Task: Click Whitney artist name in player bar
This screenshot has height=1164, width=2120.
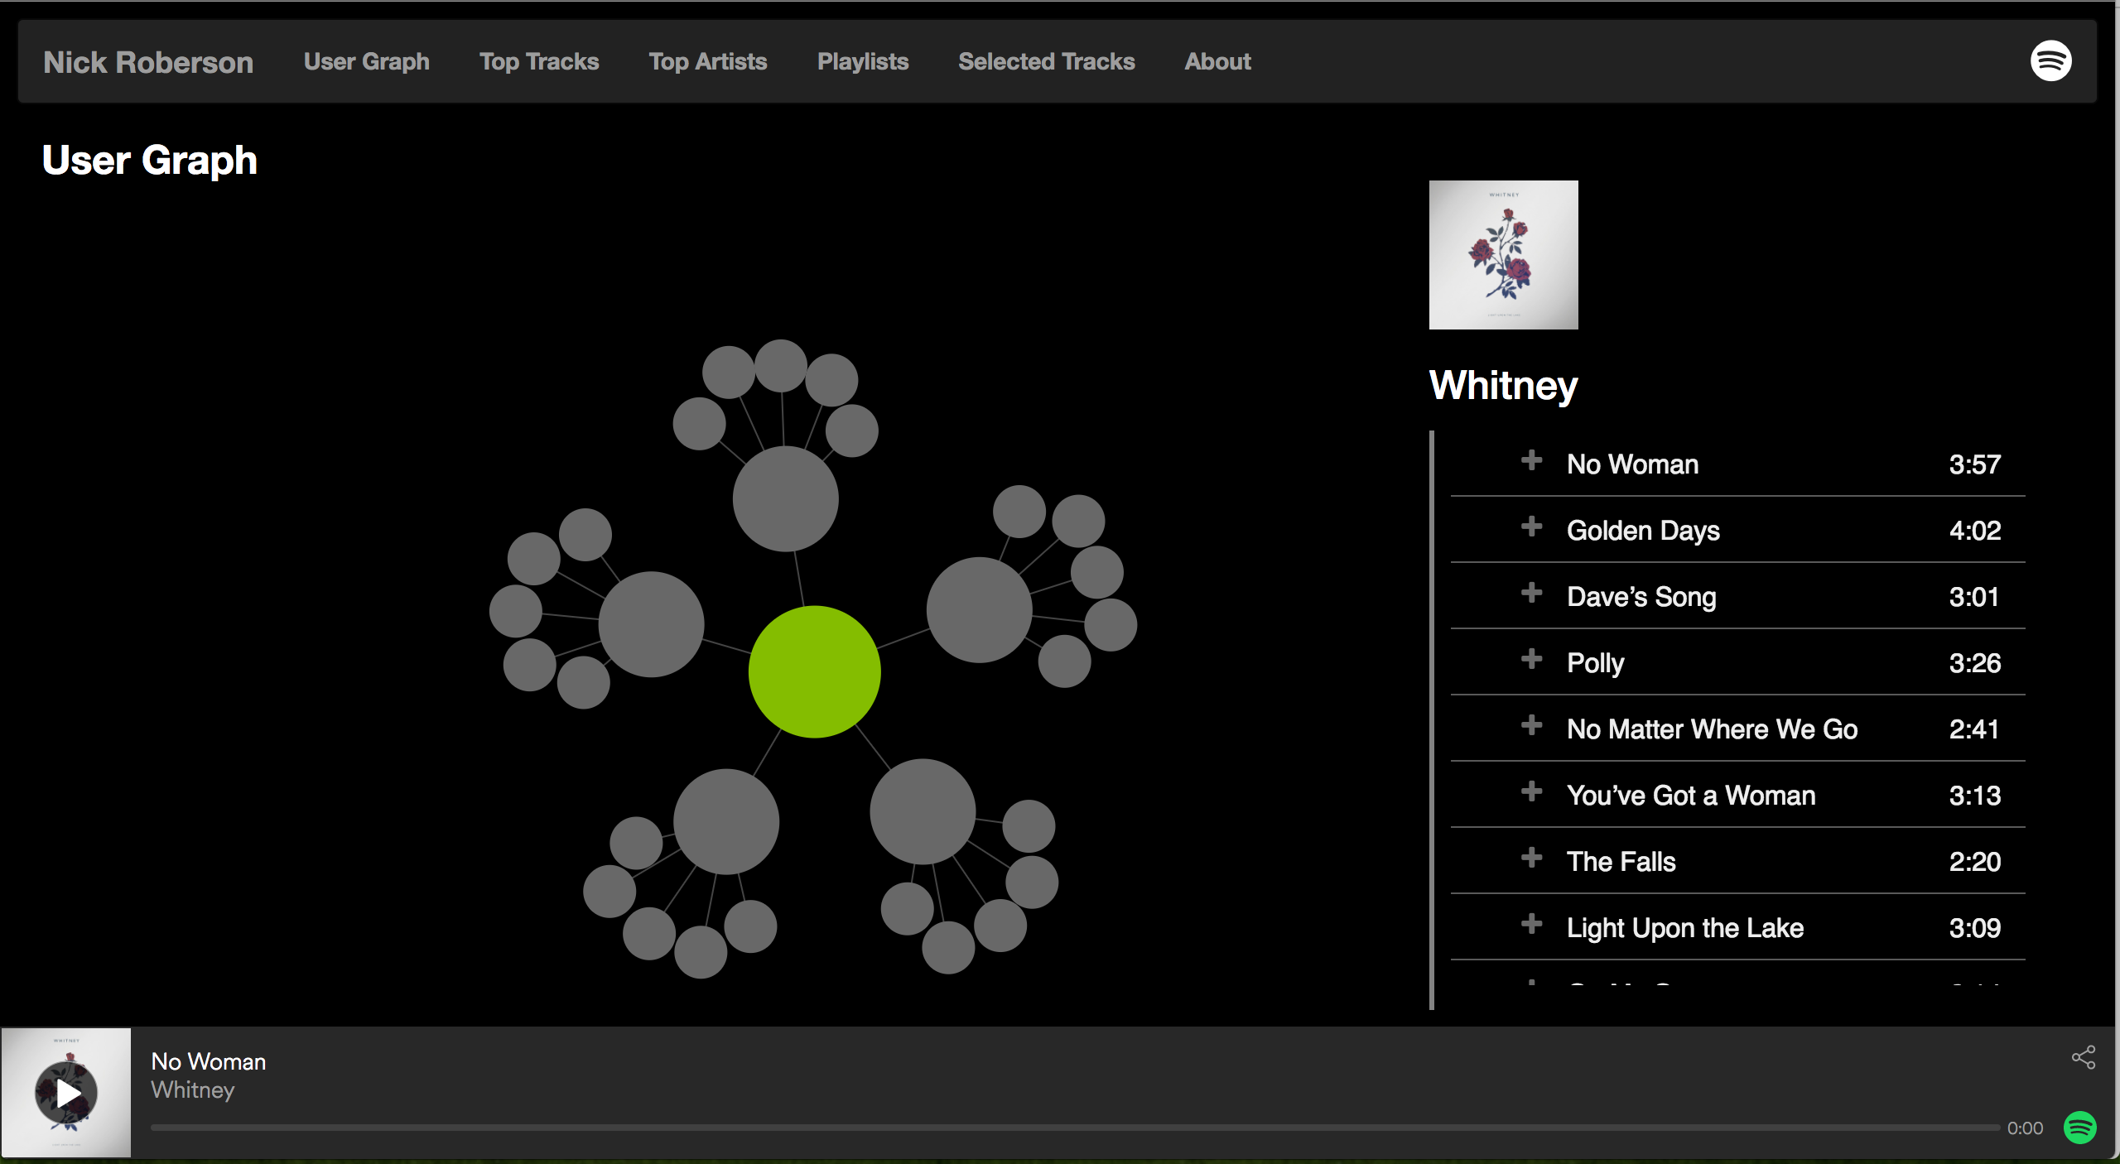Action: pos(193,1090)
